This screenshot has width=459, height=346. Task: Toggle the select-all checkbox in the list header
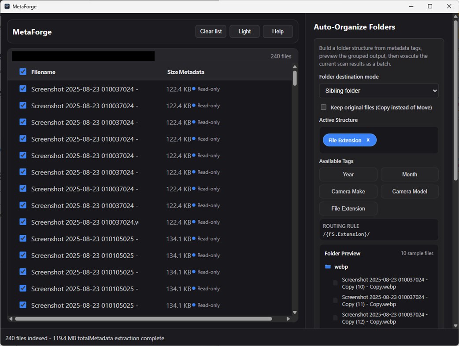[x=22, y=71]
